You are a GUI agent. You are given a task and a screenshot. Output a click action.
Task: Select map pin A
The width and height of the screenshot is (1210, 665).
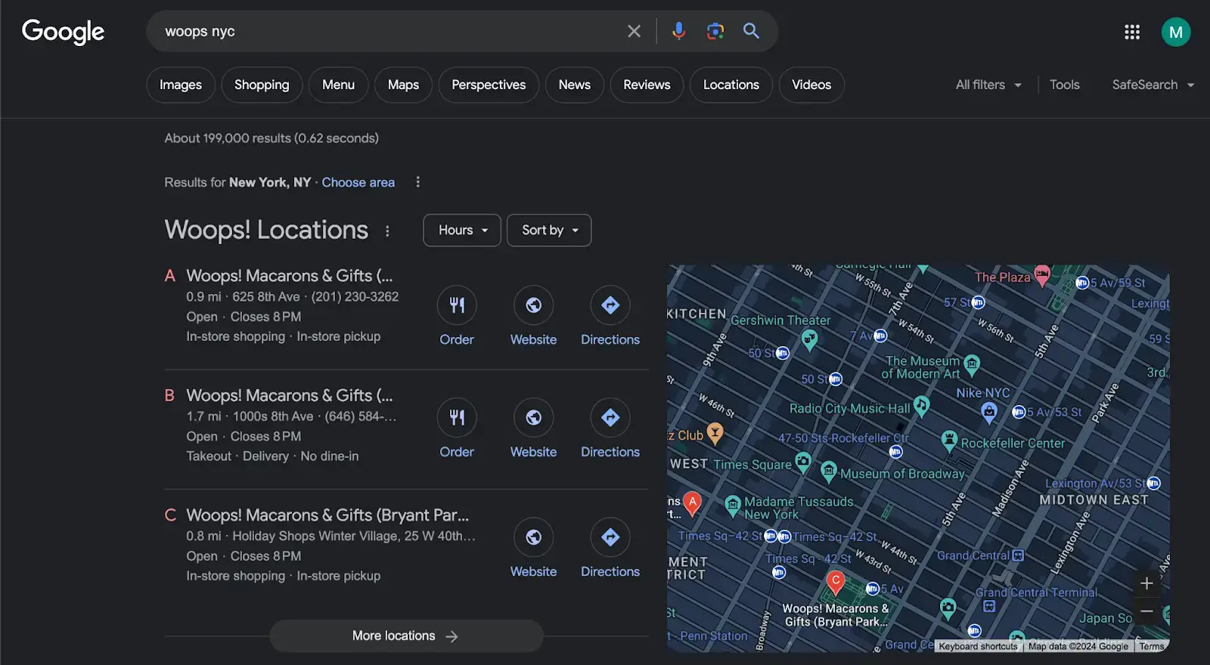(692, 503)
